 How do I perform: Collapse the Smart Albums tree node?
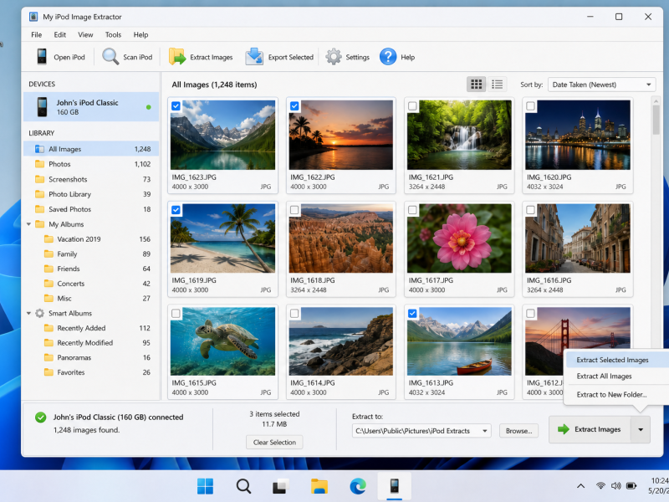28,313
